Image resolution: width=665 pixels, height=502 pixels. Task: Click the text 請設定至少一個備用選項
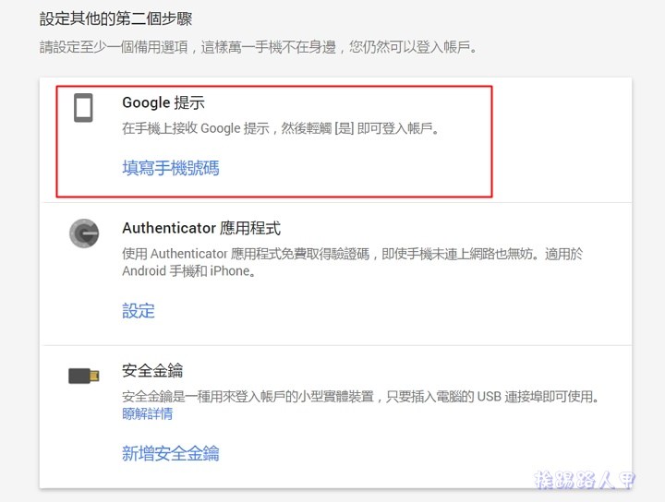click(x=114, y=47)
